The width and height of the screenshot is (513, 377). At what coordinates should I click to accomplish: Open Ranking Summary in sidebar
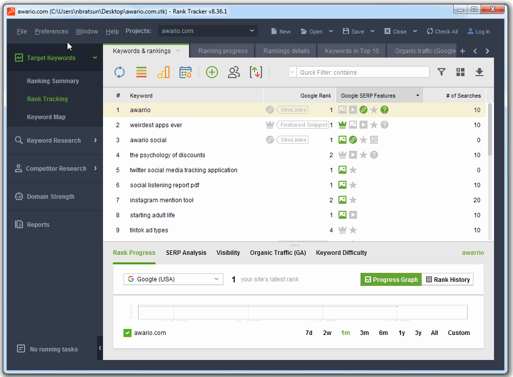(x=52, y=81)
